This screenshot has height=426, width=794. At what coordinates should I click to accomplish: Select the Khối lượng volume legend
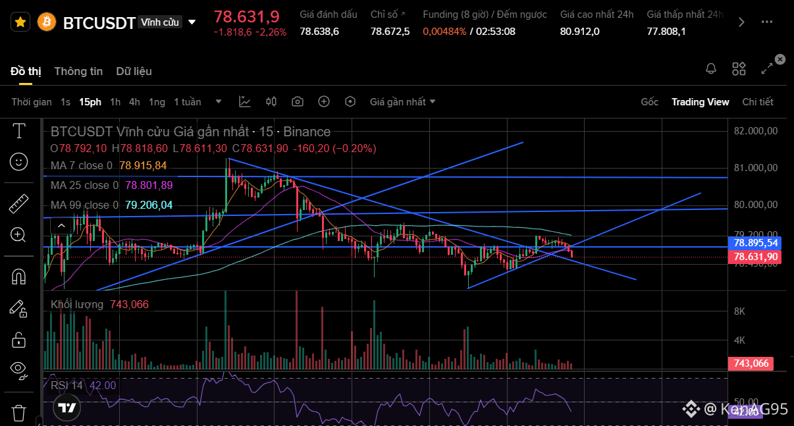(x=99, y=304)
